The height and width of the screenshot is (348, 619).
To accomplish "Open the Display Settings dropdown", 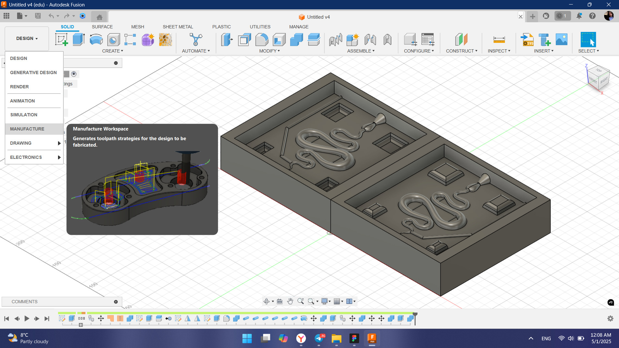I will (326, 301).
